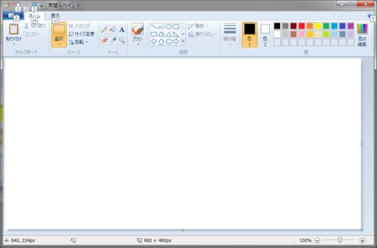
Task: Select the Fill with color bucket tool
Action: (x=113, y=29)
